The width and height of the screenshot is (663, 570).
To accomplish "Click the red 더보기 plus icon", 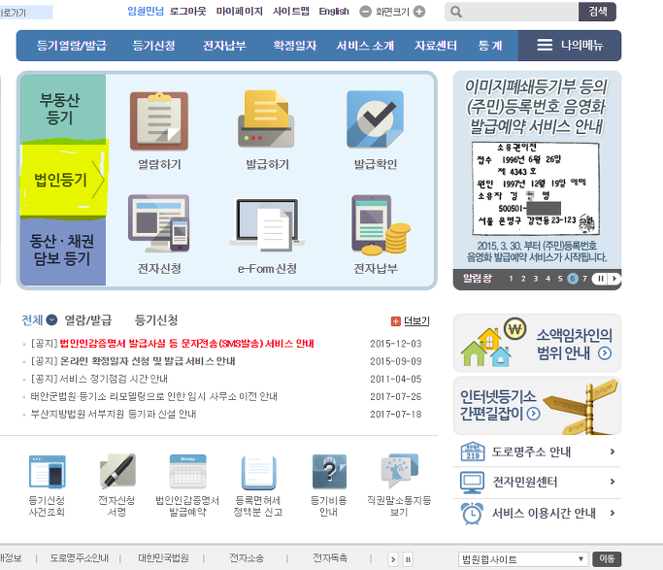I will tap(395, 321).
